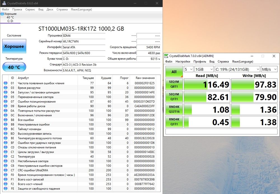Click status icon for attribute 0A

tap(6, 110)
